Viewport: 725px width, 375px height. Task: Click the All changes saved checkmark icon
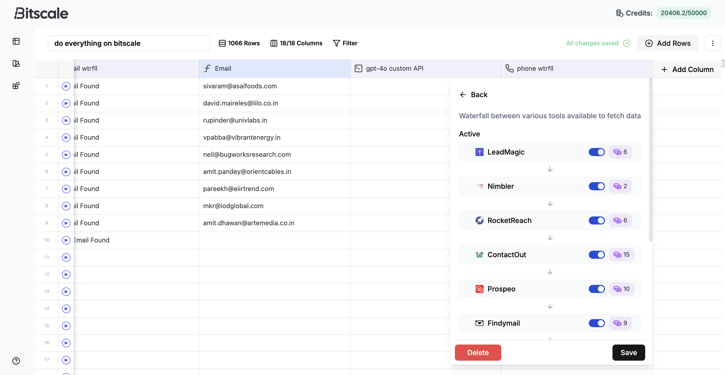[627, 43]
